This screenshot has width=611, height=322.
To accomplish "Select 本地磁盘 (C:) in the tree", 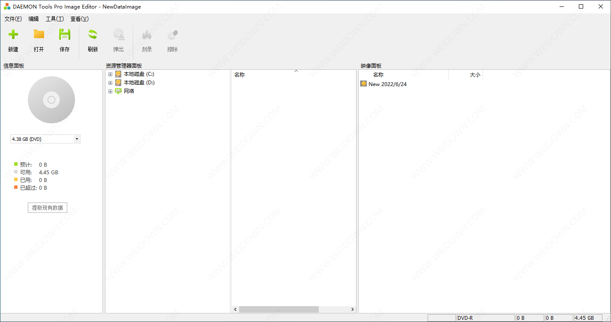I will click(x=139, y=74).
